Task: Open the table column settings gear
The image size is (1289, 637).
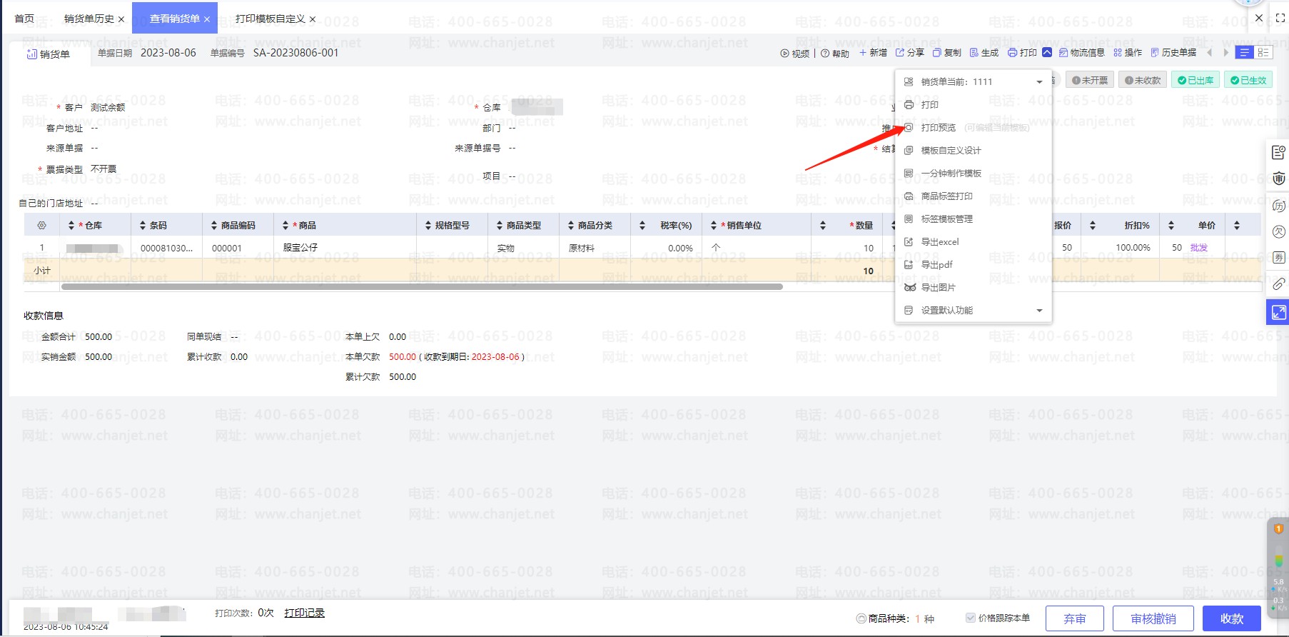Action: (41, 225)
